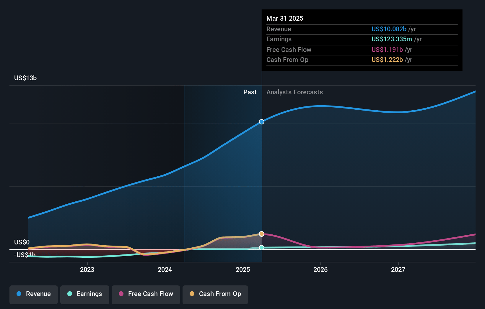Click the blue Revenue data point marker
Viewport: 485px width, 309px height.
(262, 122)
